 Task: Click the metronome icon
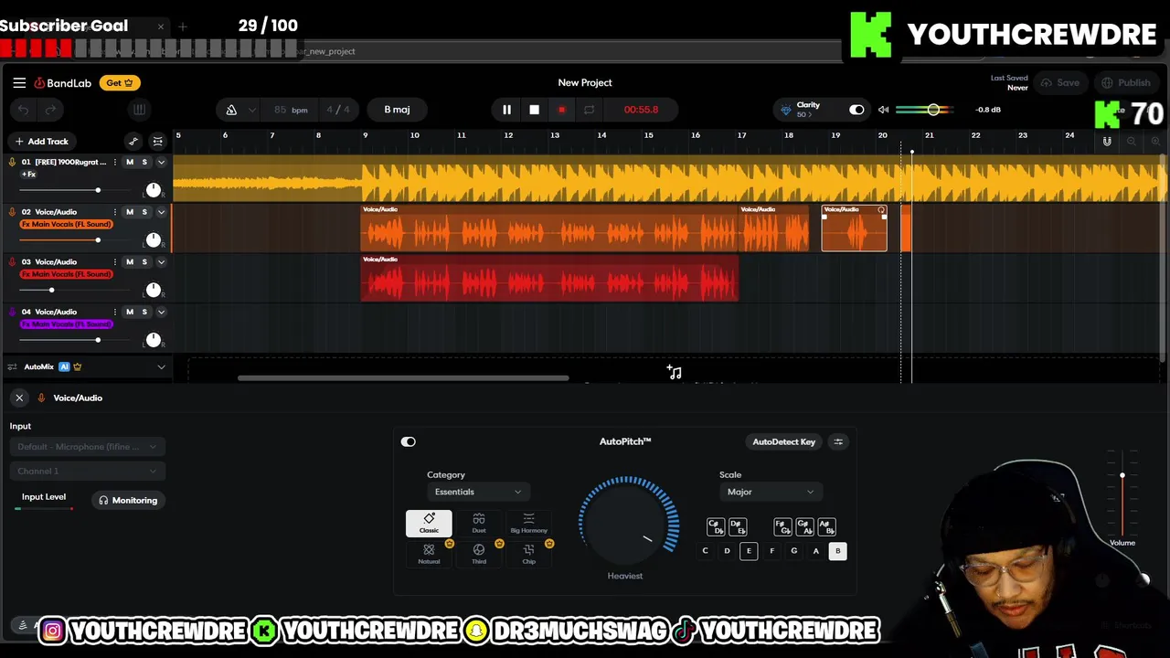click(231, 110)
